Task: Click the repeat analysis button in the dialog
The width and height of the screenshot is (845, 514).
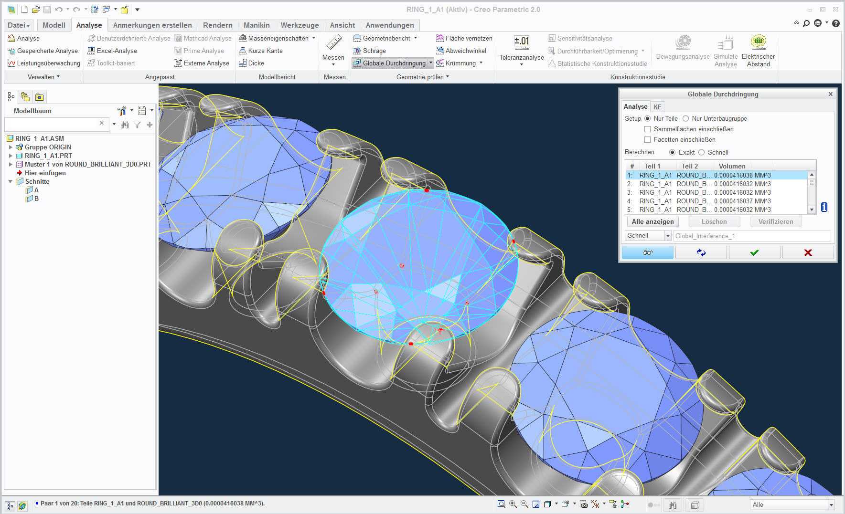Action: pyautogui.click(x=701, y=252)
